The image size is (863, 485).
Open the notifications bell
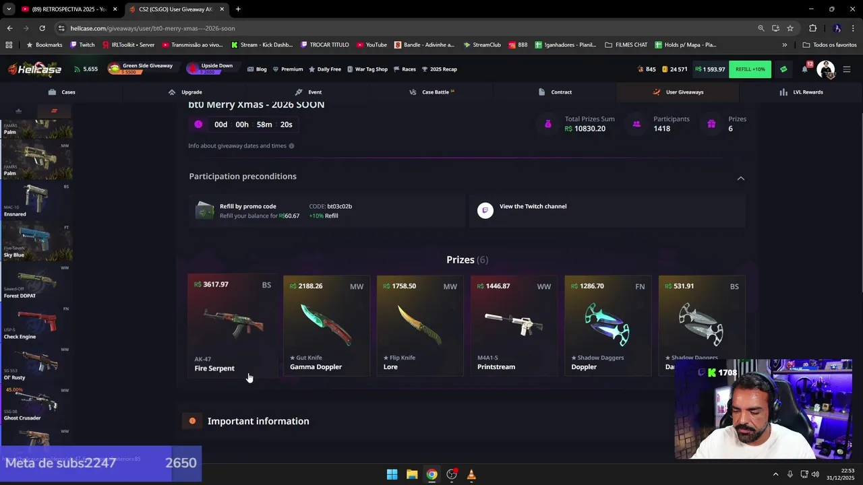click(x=805, y=69)
